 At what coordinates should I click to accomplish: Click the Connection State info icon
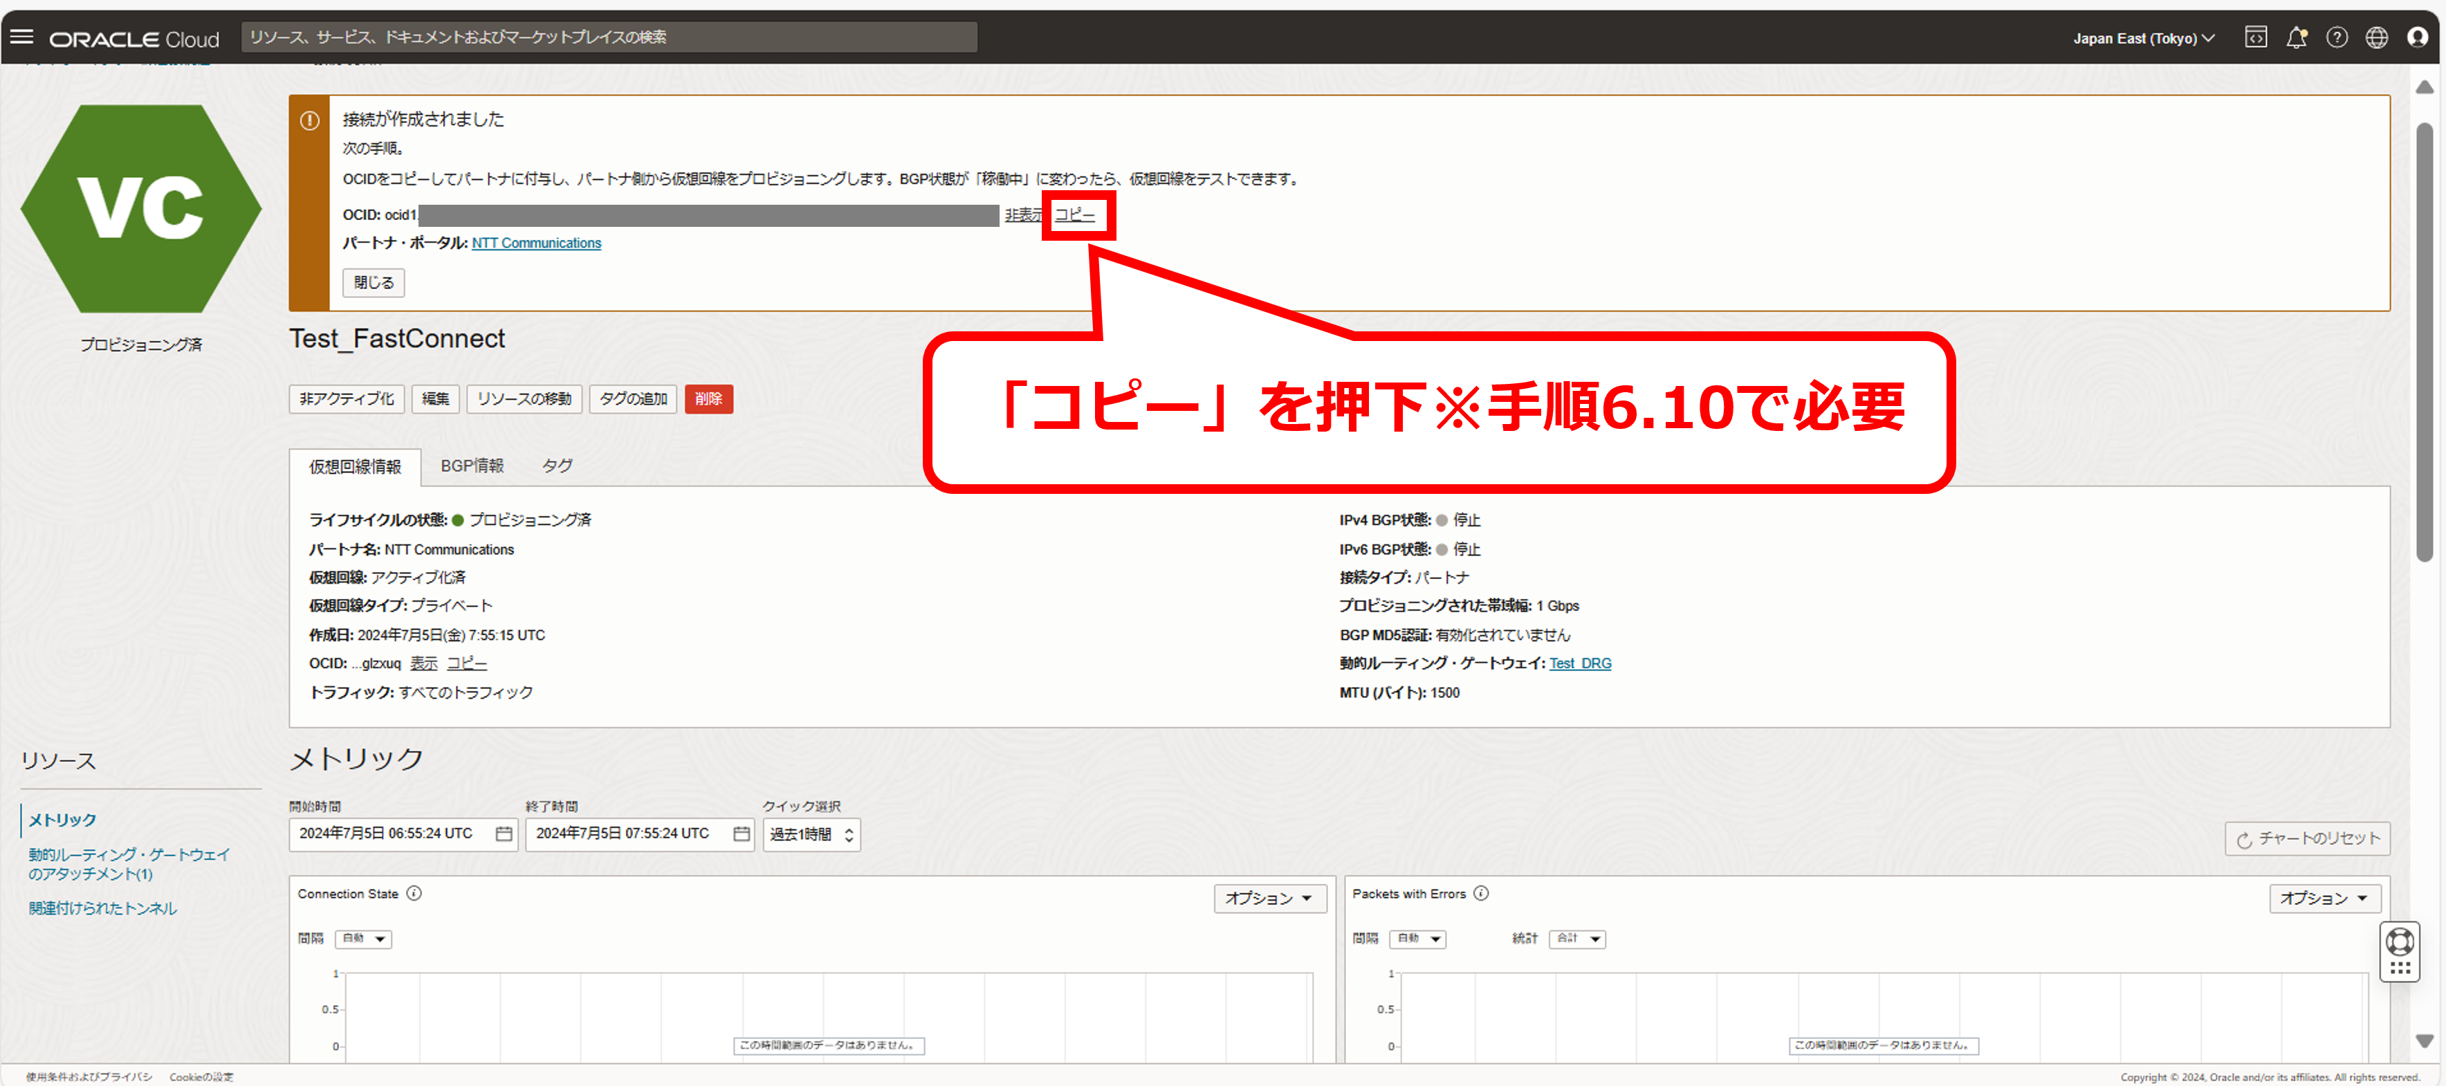coord(414,893)
